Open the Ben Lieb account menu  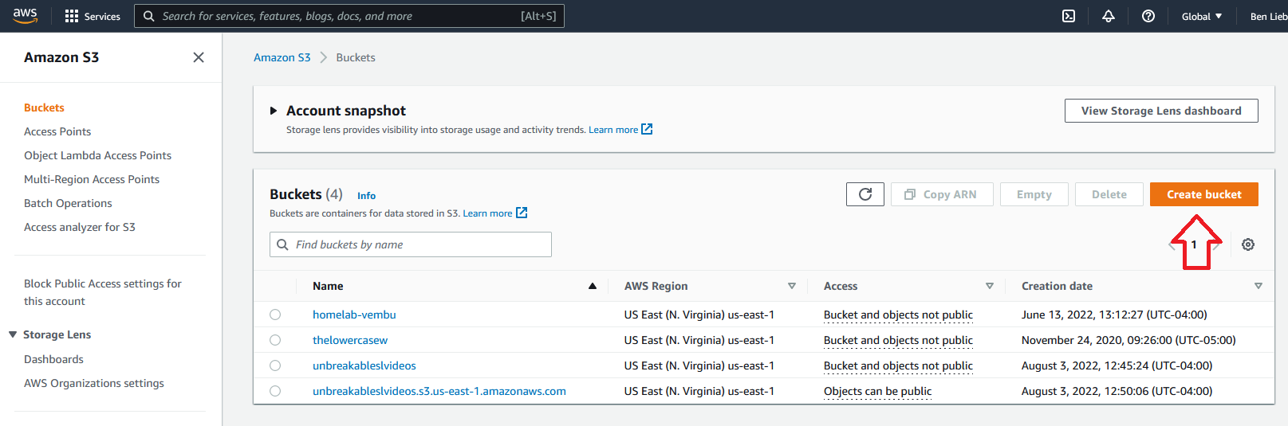(x=1268, y=16)
